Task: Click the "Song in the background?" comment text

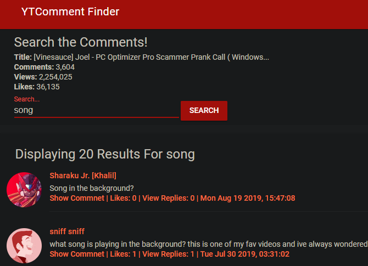Action: click(92, 188)
